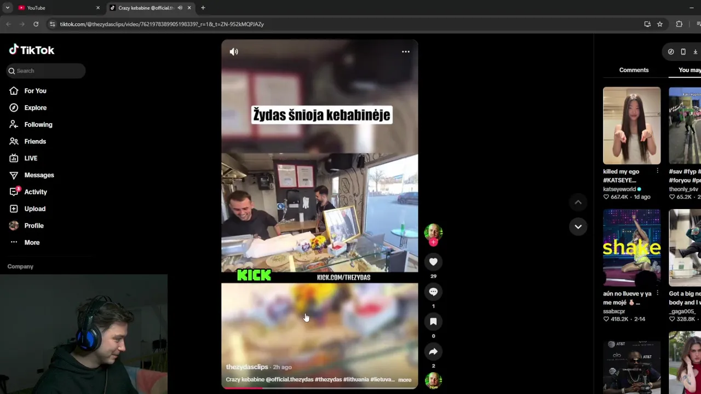The image size is (701, 394).
Task: Open the mobile phone app icon in top pill
Action: pyautogui.click(x=683, y=52)
